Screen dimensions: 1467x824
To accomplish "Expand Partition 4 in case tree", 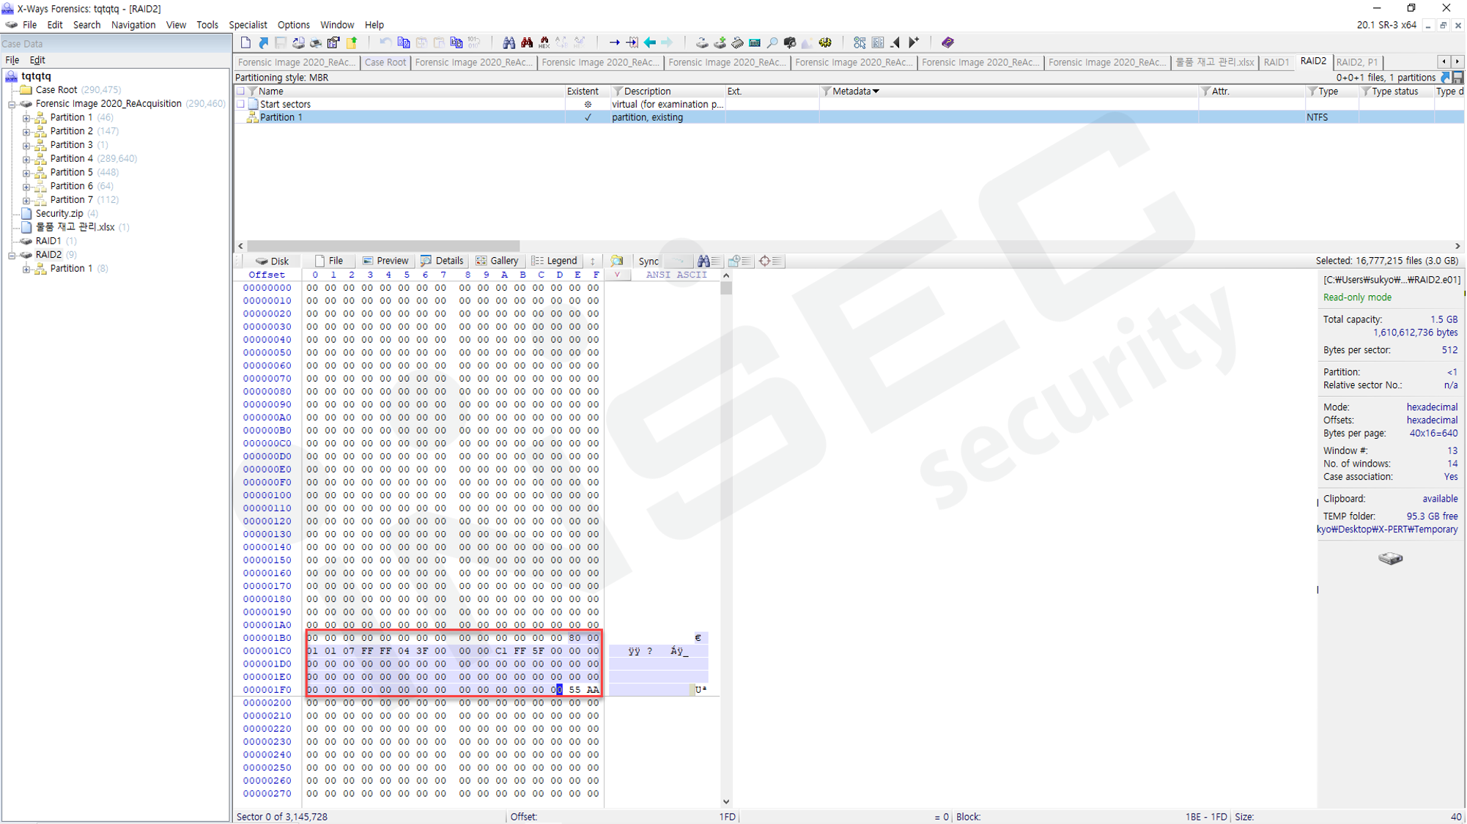I will [26, 159].
